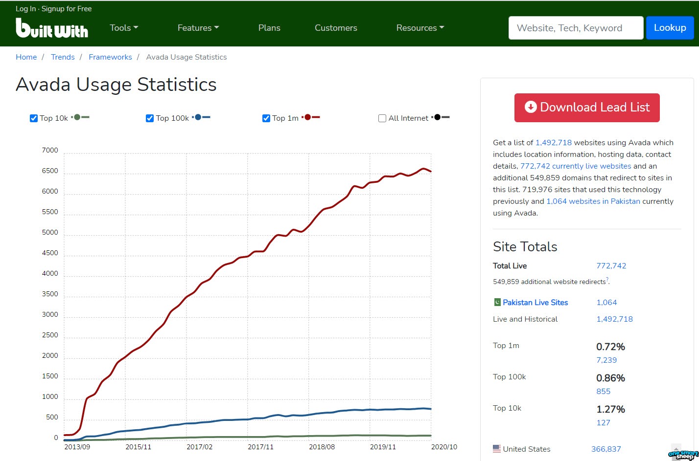Open 772,742 currently live websites link
699x461 pixels.
tap(576, 166)
